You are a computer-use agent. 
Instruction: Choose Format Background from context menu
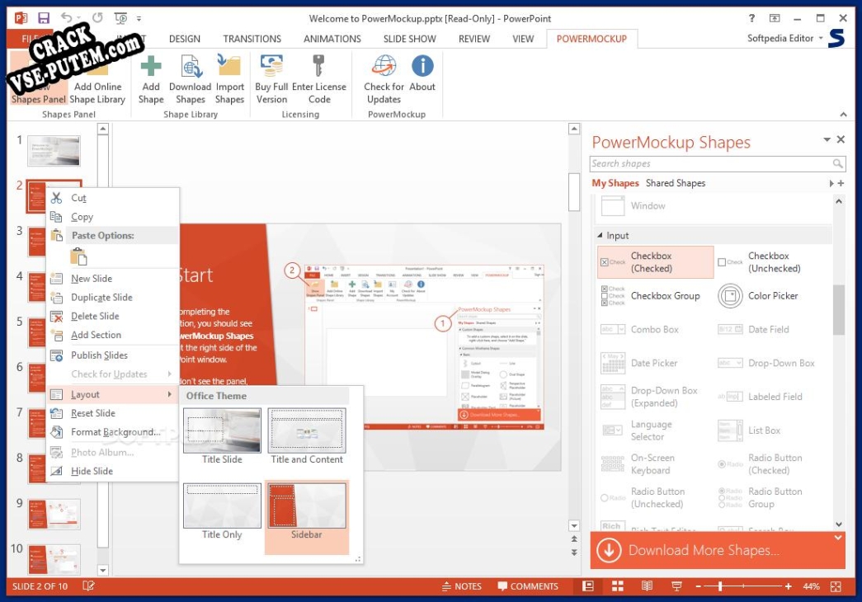click(x=113, y=432)
